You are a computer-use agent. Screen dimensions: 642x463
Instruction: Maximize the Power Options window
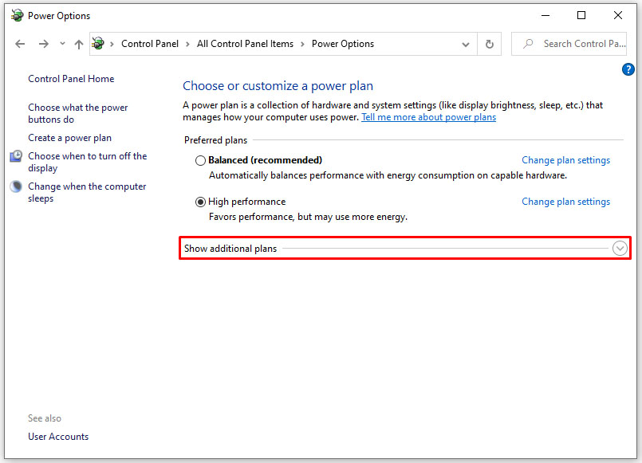[581, 16]
